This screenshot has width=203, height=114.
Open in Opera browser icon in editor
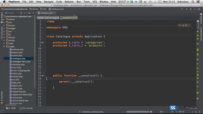click(189, 25)
